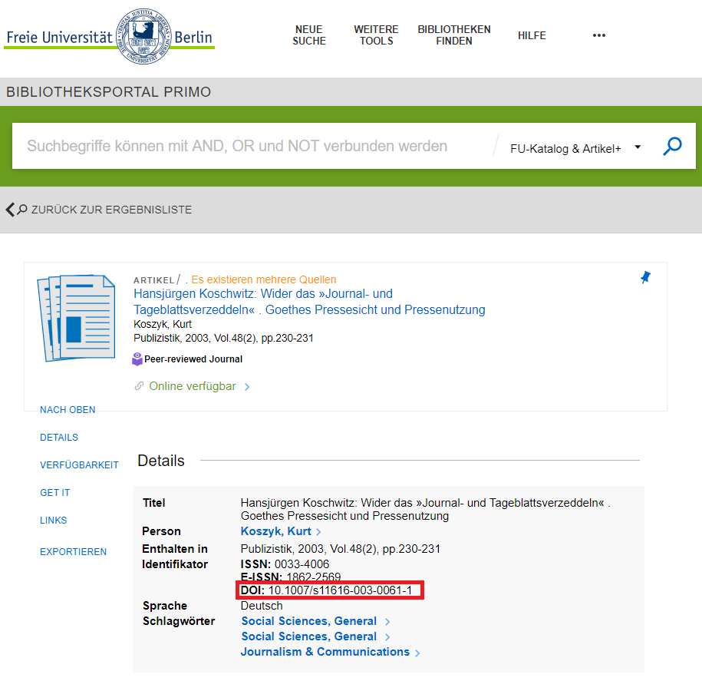The height and width of the screenshot is (681, 702).
Task: Open the Weitere Tools menu item
Action: tap(376, 35)
